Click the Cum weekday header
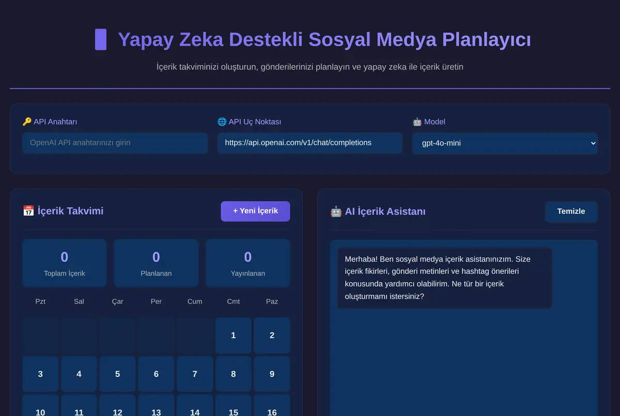Image resolution: width=620 pixels, height=416 pixels. pyautogui.click(x=195, y=301)
